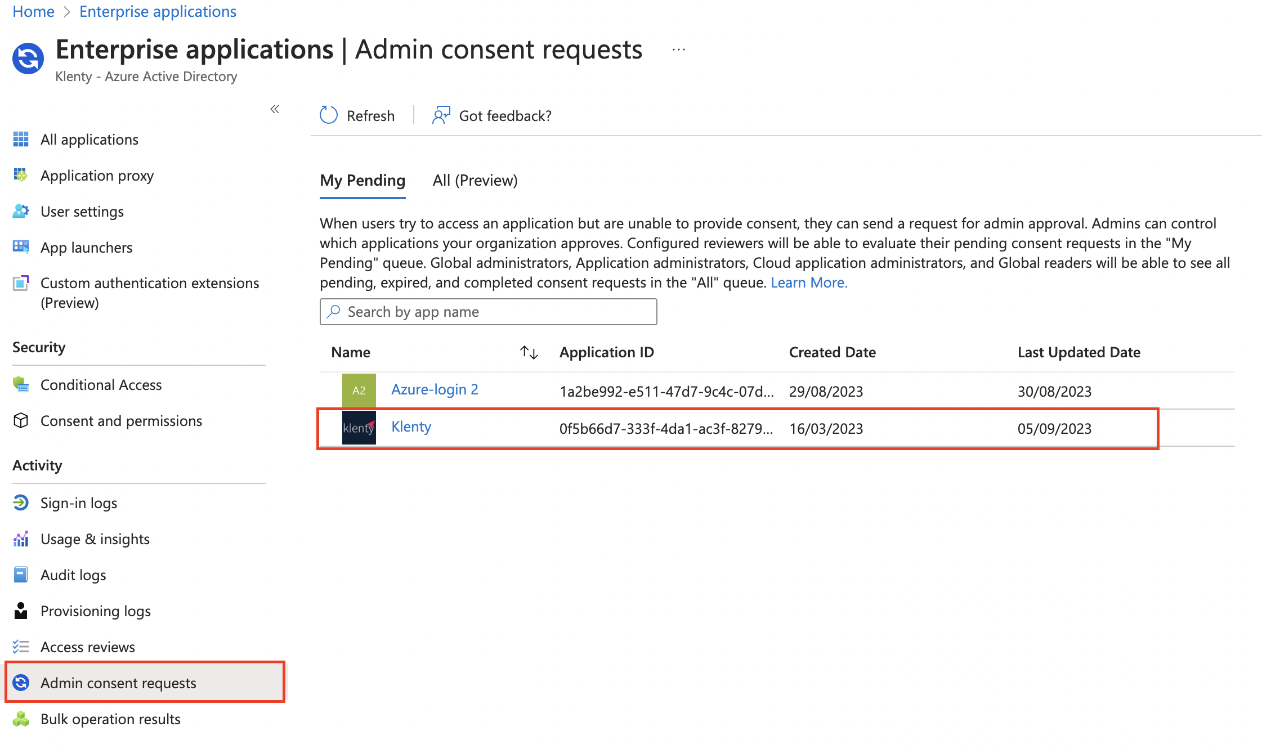Image resolution: width=1262 pixels, height=754 pixels.
Task: Select the My Pending tab
Action: pos(362,181)
